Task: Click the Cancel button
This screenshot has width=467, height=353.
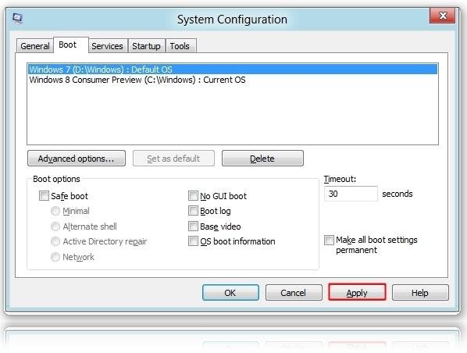Action: (294, 293)
